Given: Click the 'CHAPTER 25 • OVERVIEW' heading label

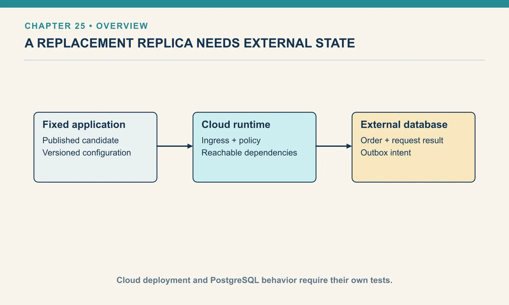Looking at the screenshot, I should click(x=86, y=26).
